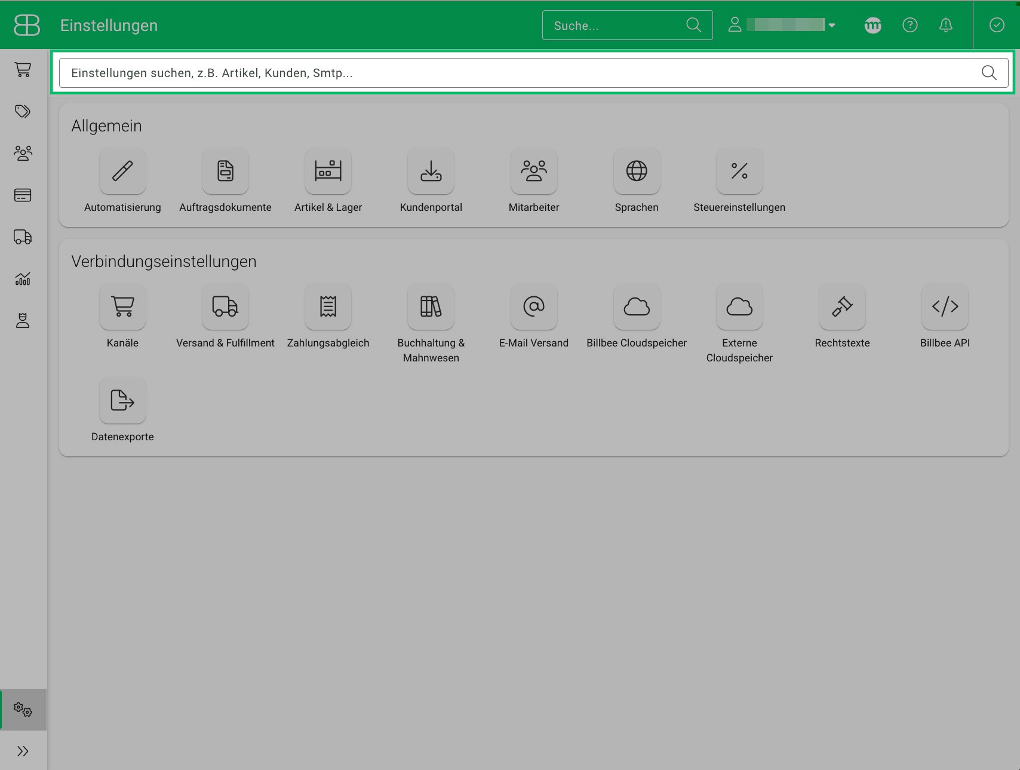The height and width of the screenshot is (770, 1020).
Task: Open the Datenexporte export icon
Action: [x=122, y=400]
